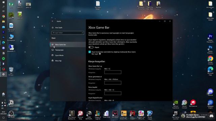Click the taskbar clock and date
Screen dimensions: 216x121
[3, 113]
